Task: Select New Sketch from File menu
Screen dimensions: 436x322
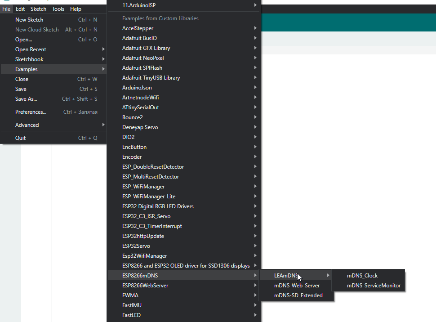Action: pyautogui.click(x=53, y=20)
